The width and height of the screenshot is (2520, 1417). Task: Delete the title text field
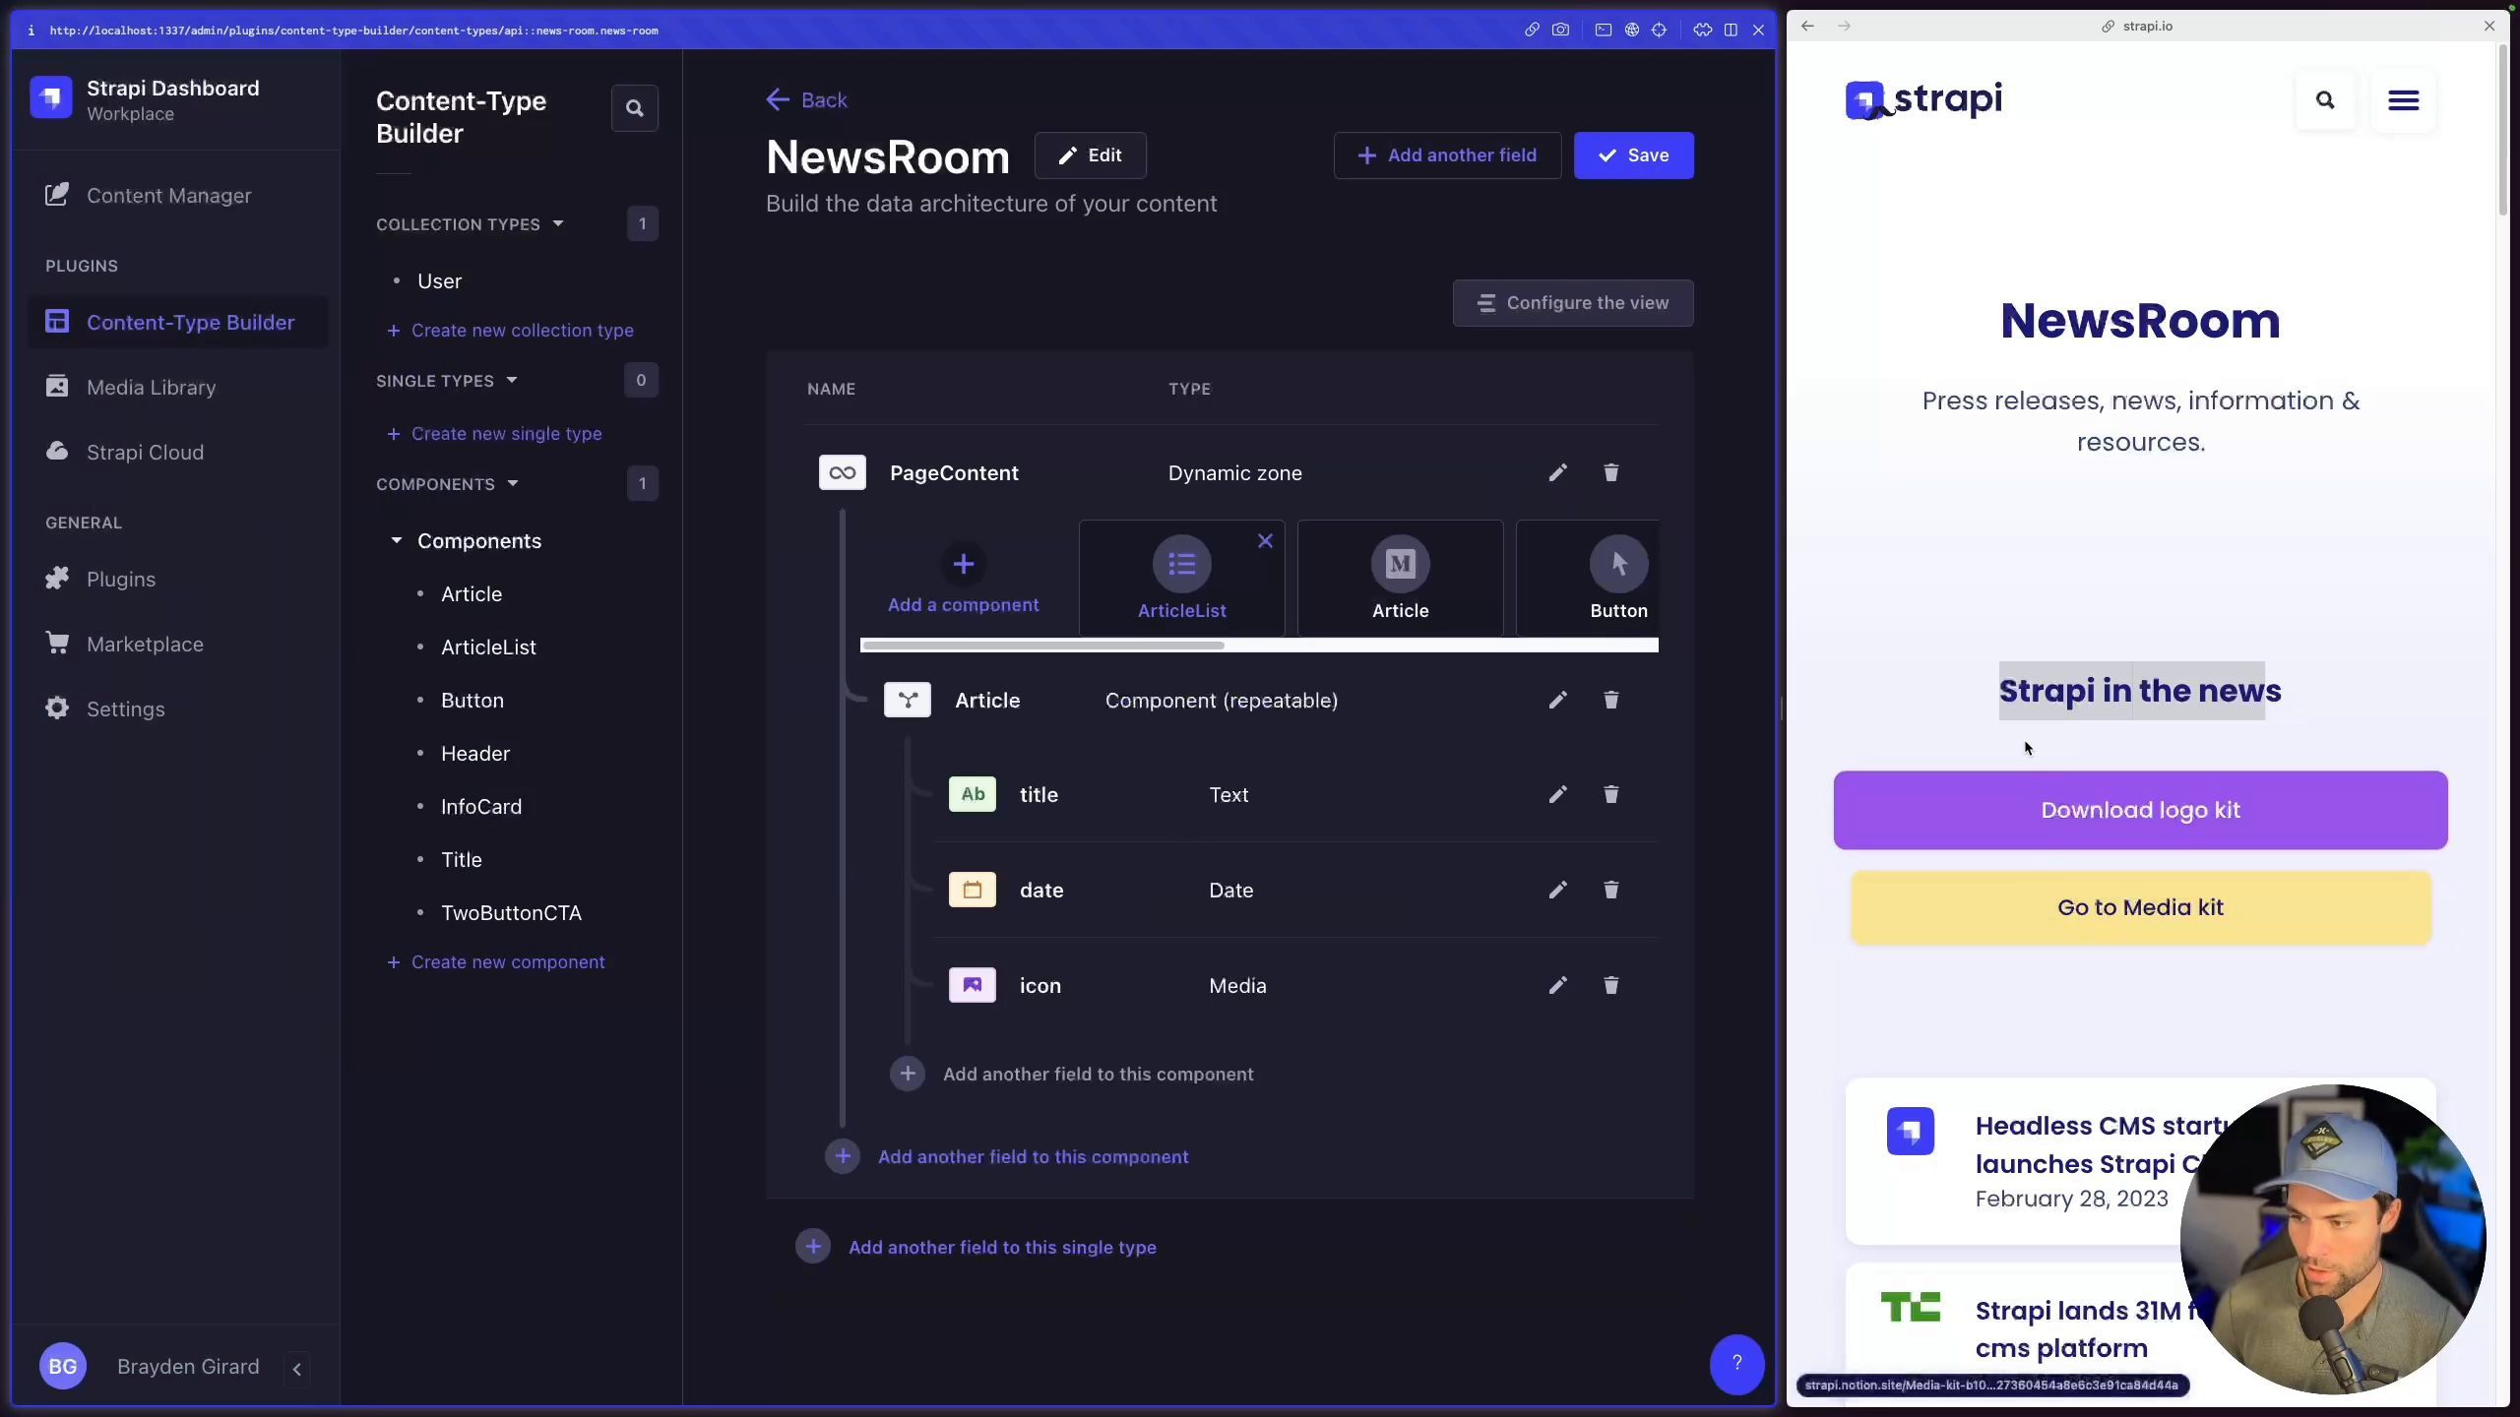[x=1610, y=795]
